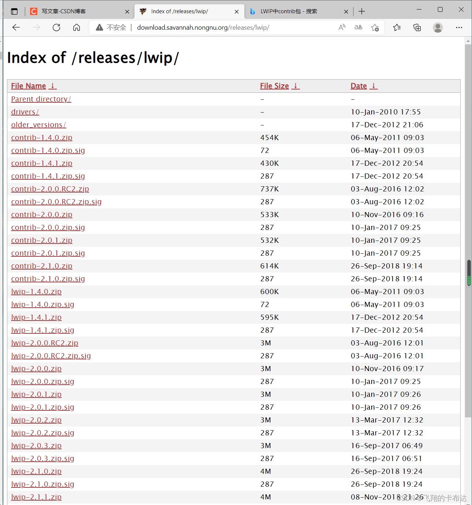Screen dimensions: 472x505
Task: Open a new browser tab
Action: pyautogui.click(x=362, y=11)
